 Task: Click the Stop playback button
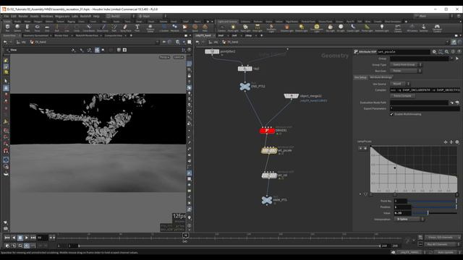pos(20,238)
